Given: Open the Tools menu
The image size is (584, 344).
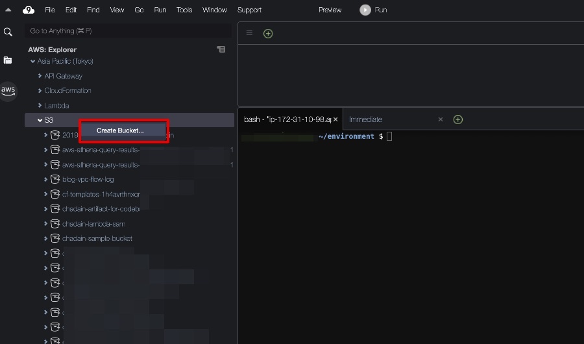Looking at the screenshot, I should pyautogui.click(x=184, y=10).
